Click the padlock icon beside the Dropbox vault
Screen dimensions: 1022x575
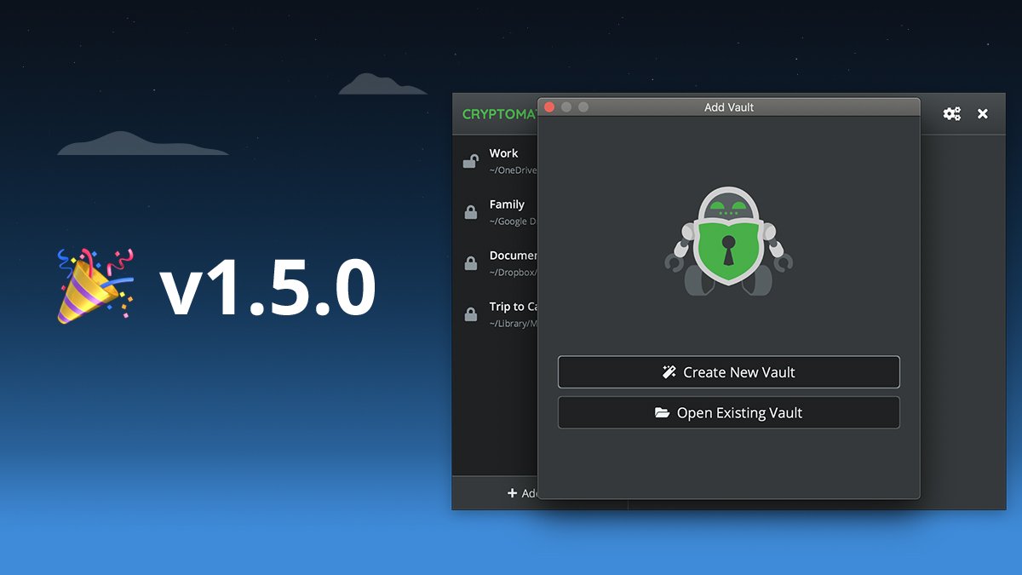pyautogui.click(x=470, y=263)
